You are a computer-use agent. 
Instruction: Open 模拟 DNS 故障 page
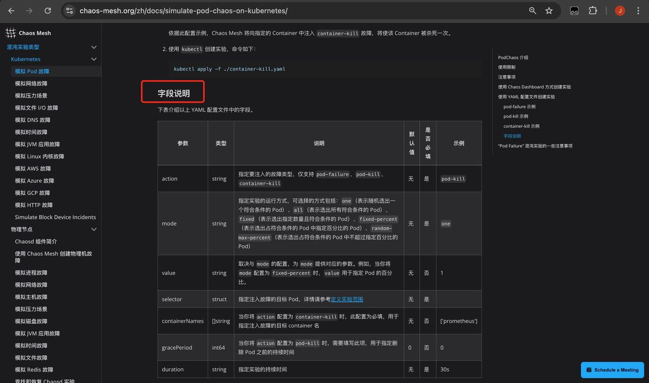coord(32,120)
